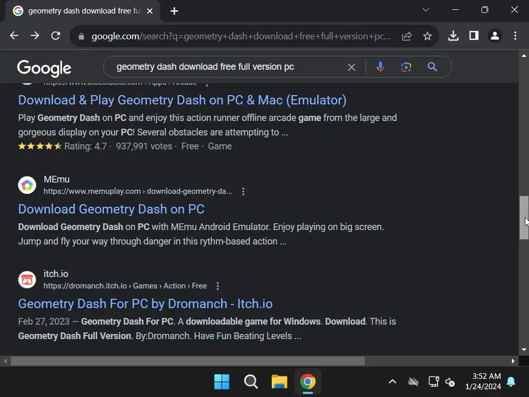This screenshot has height=397, width=529.
Task: Open the Windows Start menu
Action: [222, 382]
